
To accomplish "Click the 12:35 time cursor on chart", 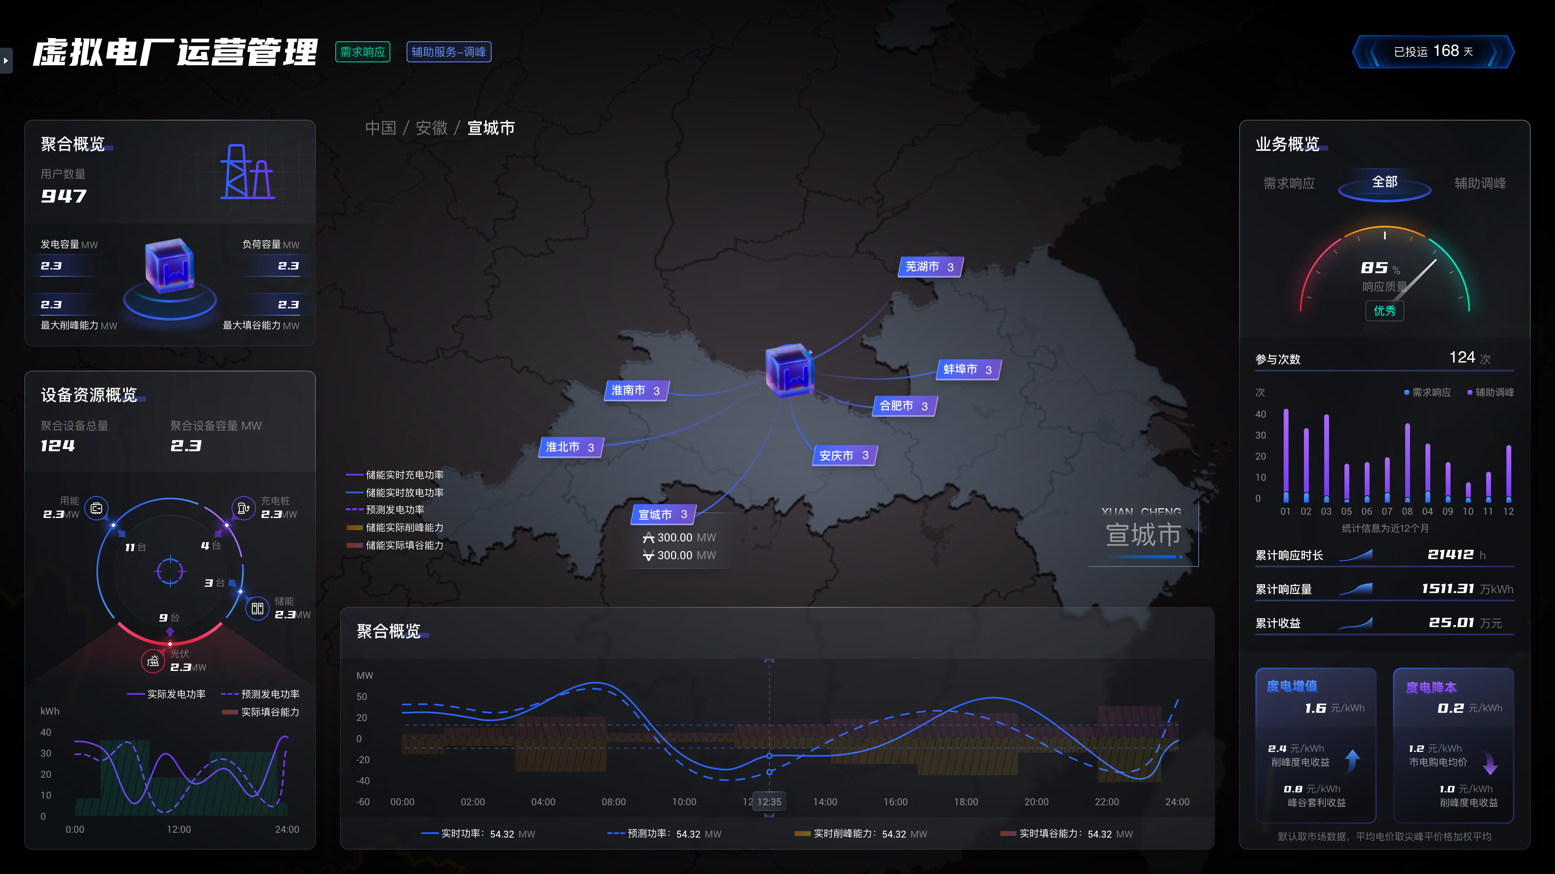I will click(x=769, y=802).
